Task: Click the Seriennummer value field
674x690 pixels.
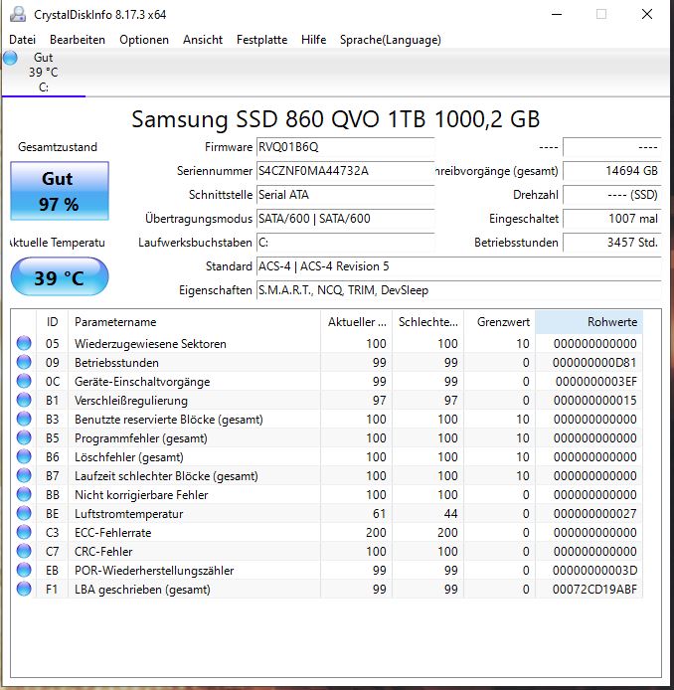Action: [x=345, y=171]
